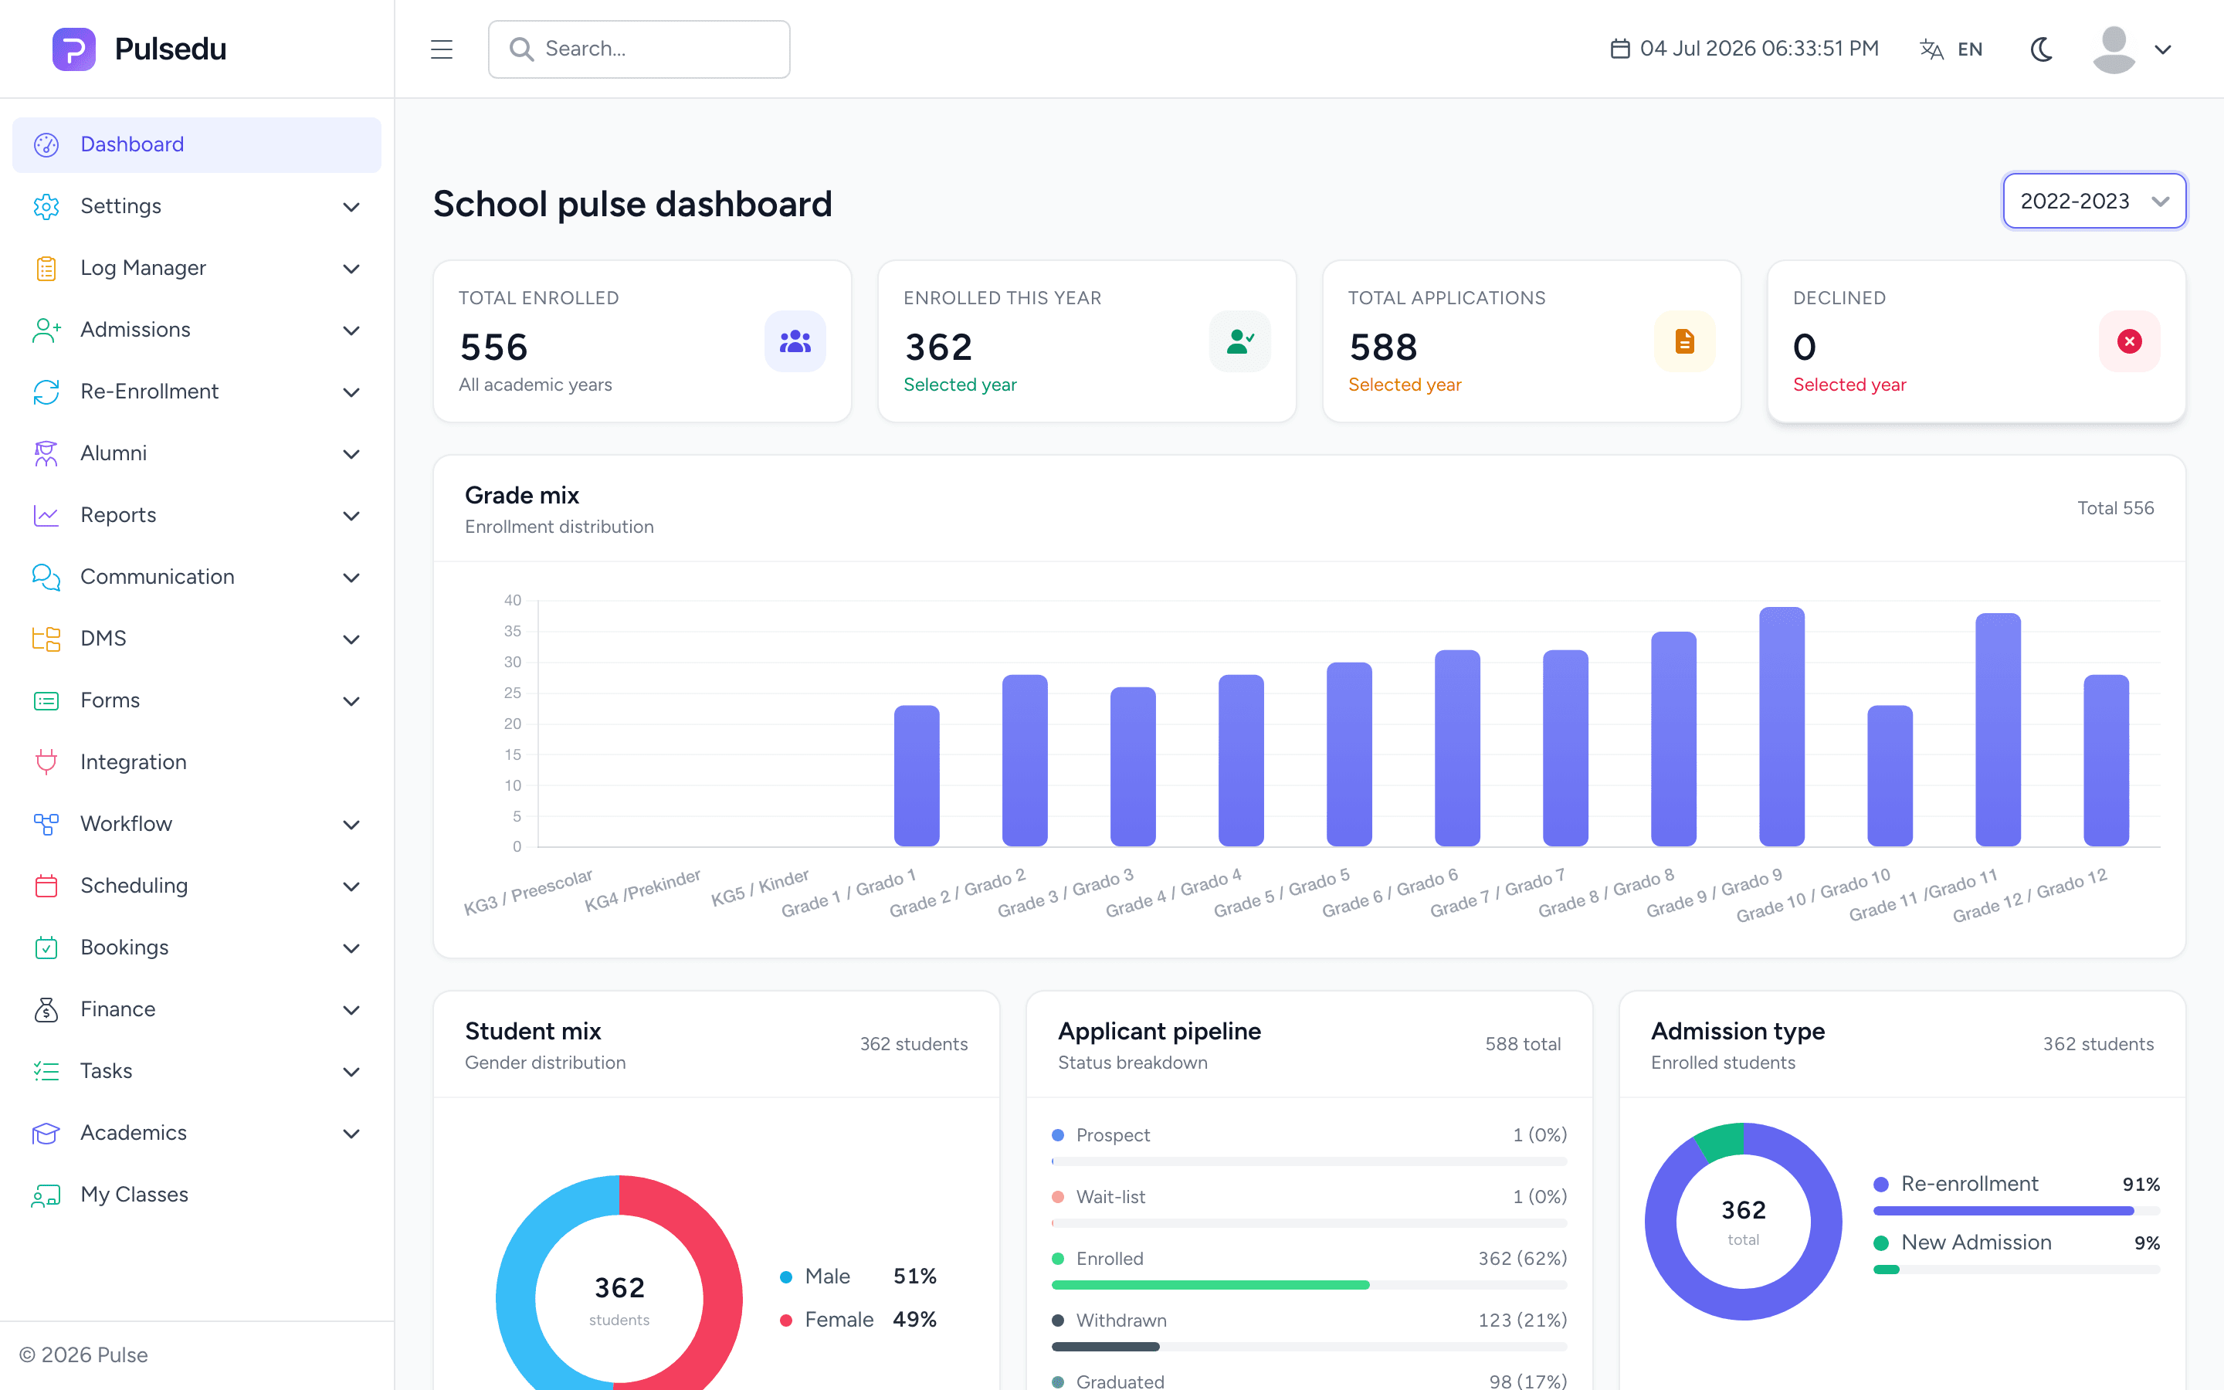2224x1390 pixels.
Task: Click the Tasks checklist icon
Action: 46,1071
